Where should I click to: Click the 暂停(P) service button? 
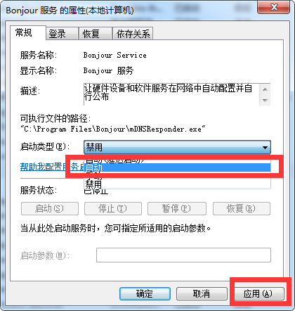pos(177,208)
